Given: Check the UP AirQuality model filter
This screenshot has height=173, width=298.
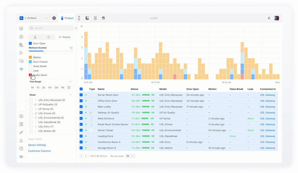Looking at the screenshot, I should [x=31, y=104].
